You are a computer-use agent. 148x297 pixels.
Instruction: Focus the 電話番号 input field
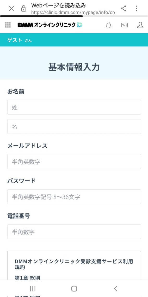click(74, 232)
